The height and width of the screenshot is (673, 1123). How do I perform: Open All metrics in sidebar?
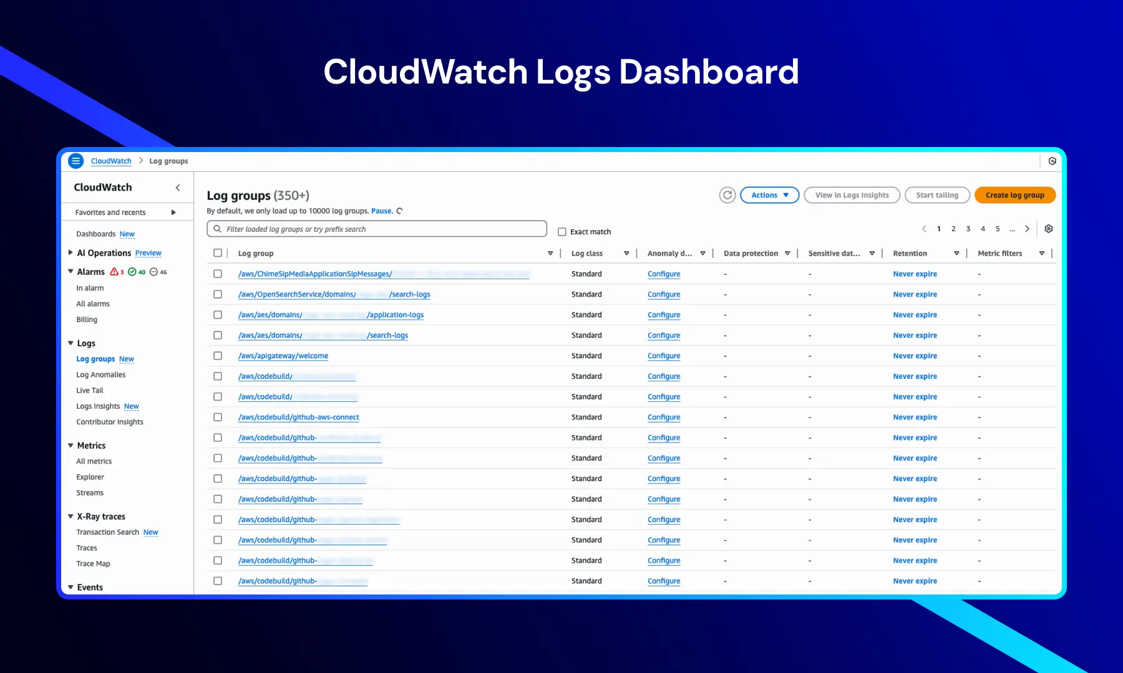[x=94, y=461]
